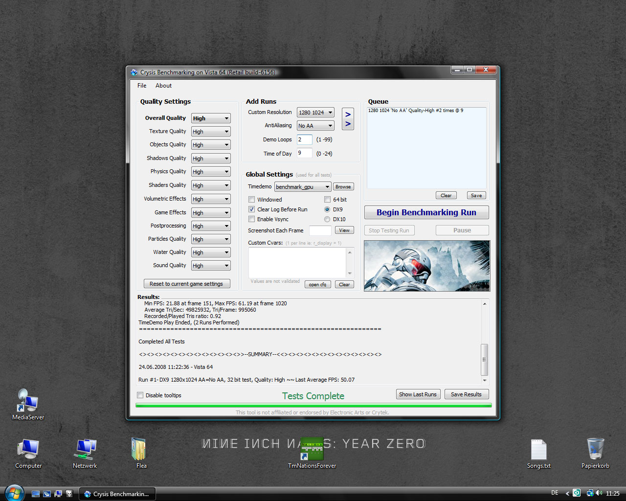Click the Windows Start orb
The width and height of the screenshot is (626, 501).
[14, 493]
